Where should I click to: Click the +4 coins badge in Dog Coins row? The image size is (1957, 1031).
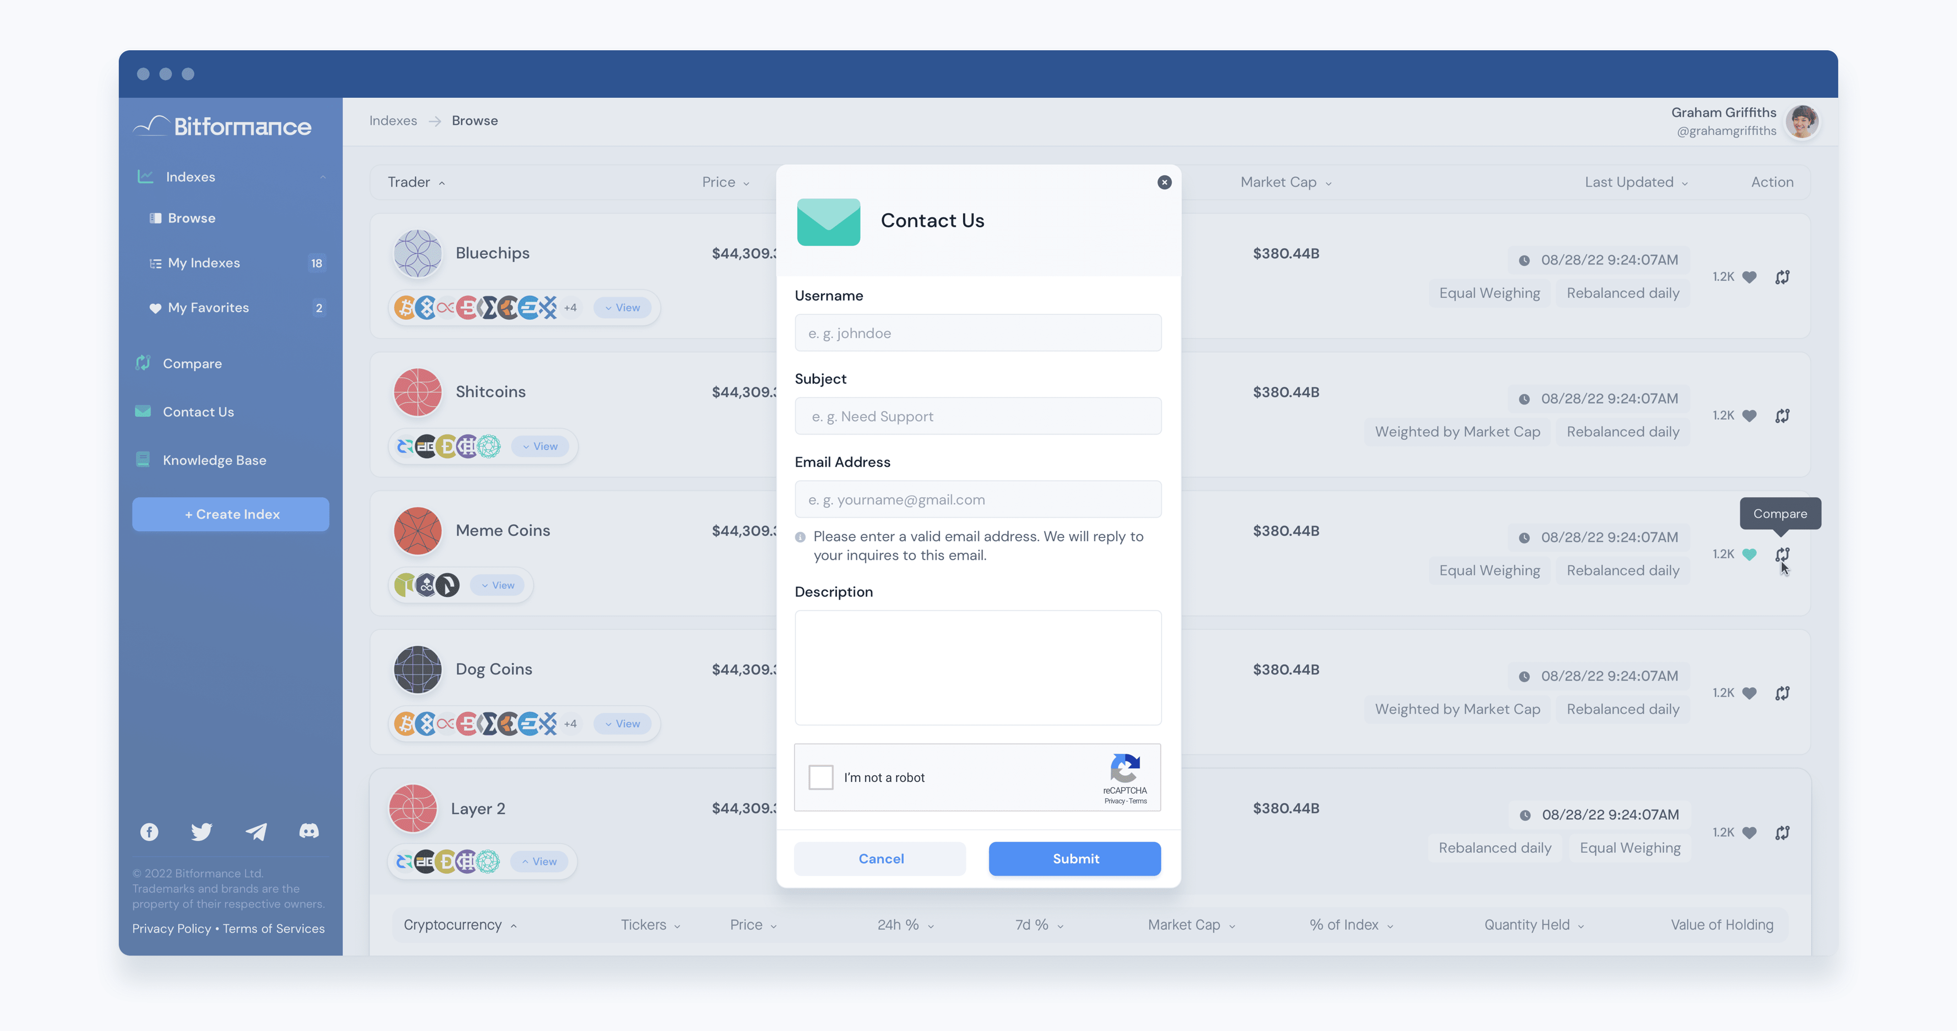point(570,723)
